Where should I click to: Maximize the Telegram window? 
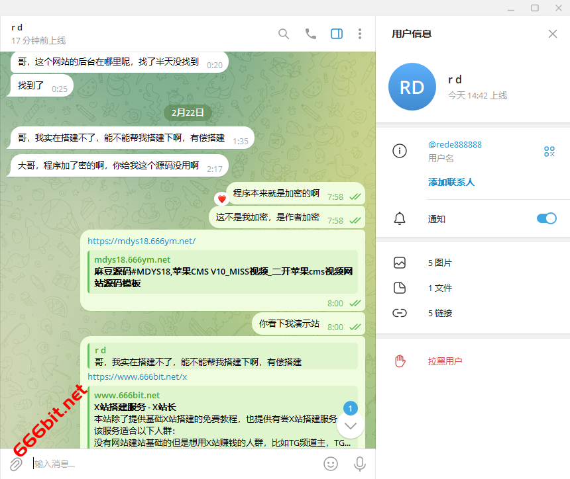535,8
